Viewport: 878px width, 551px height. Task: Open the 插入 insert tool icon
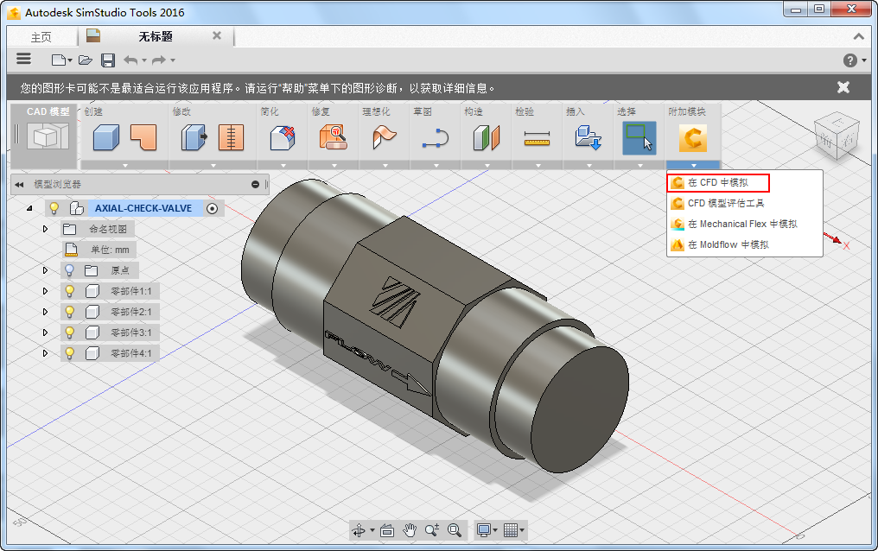pos(588,137)
